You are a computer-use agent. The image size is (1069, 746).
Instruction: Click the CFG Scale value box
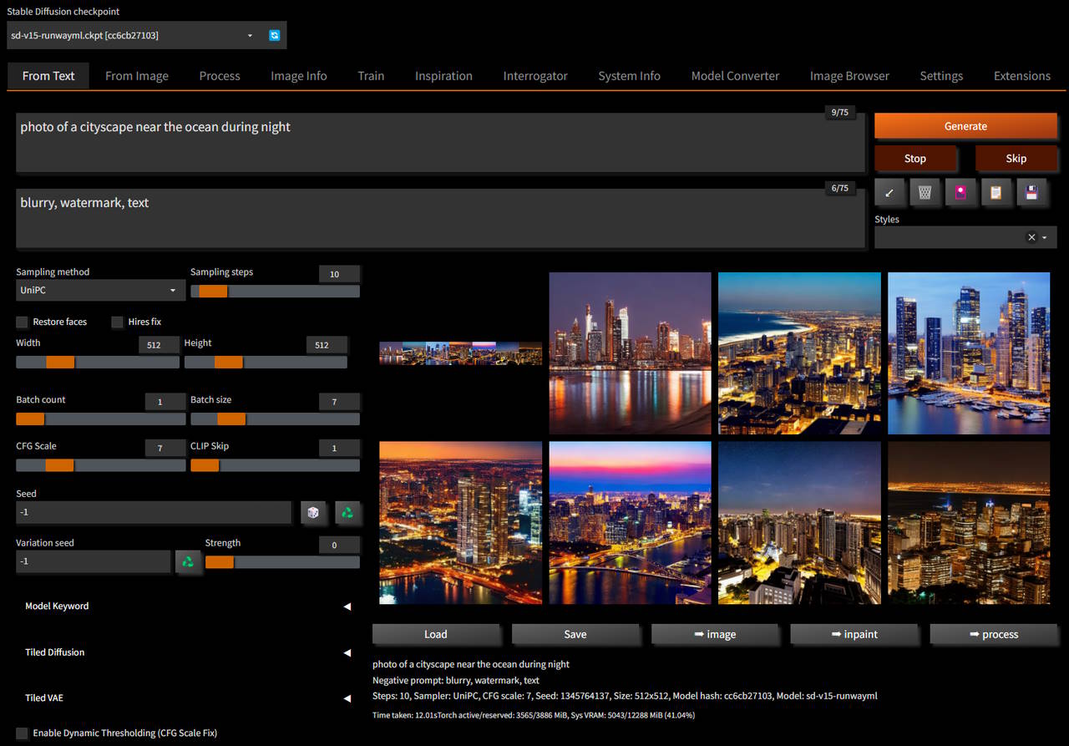pos(165,449)
